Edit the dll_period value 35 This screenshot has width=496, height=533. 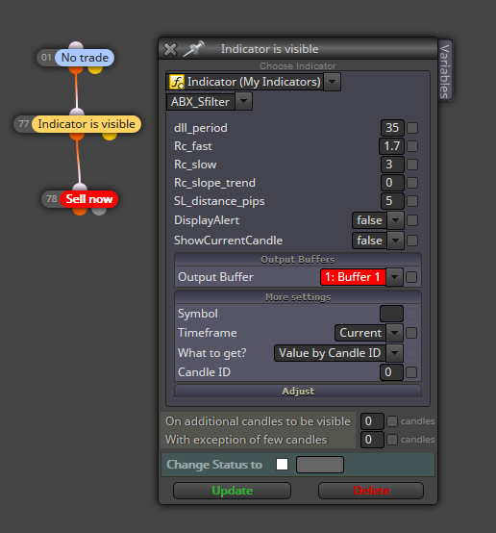pyautogui.click(x=392, y=128)
